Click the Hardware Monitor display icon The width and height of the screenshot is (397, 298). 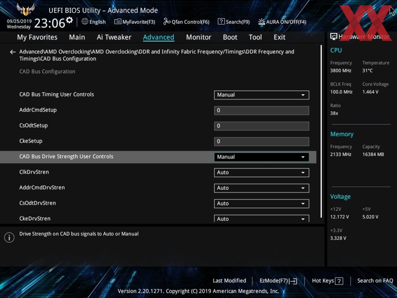pos(334,37)
